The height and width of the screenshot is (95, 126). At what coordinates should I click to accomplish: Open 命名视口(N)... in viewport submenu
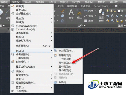click(68, 51)
